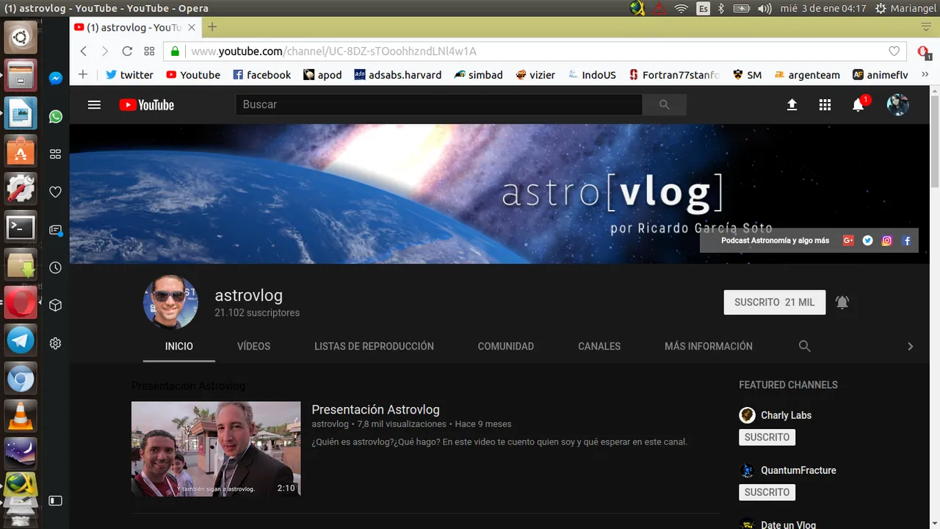The image size is (940, 529).
Task: Add page to bookmarks with heart icon
Action: (894, 51)
